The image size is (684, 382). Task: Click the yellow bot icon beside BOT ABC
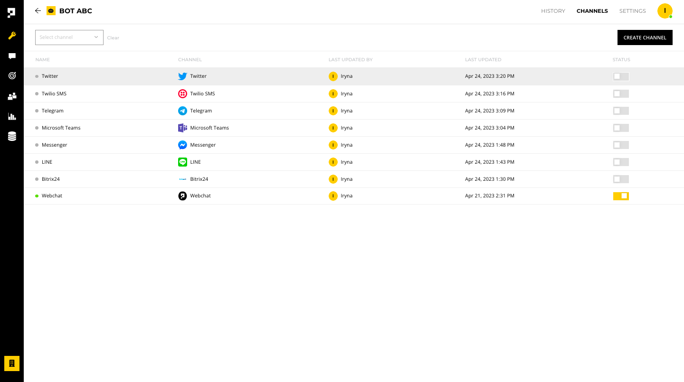coord(51,10)
